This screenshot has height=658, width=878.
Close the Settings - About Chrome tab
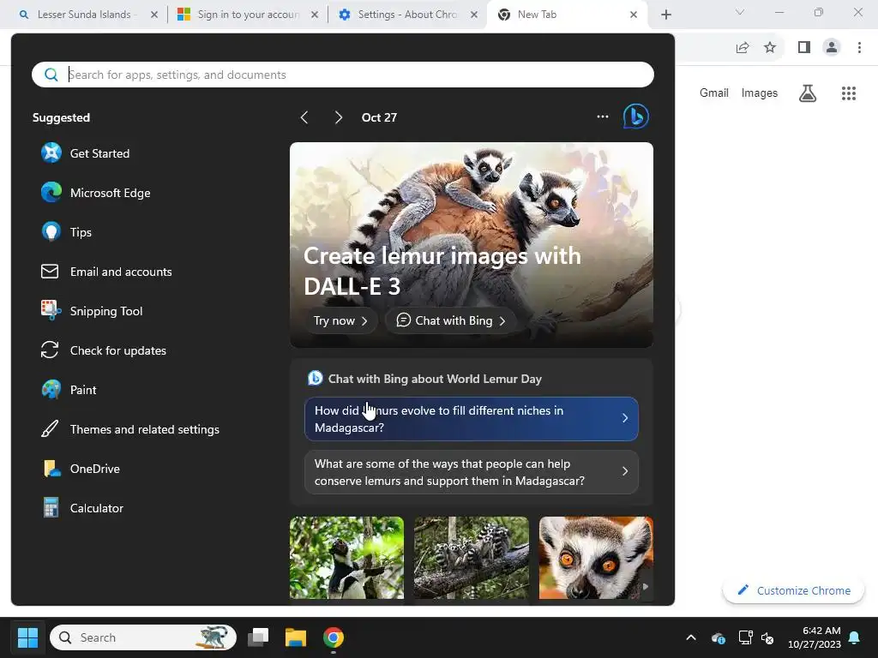(x=474, y=15)
